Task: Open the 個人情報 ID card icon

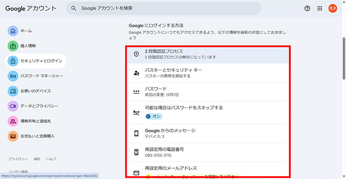Action: (x=13, y=46)
